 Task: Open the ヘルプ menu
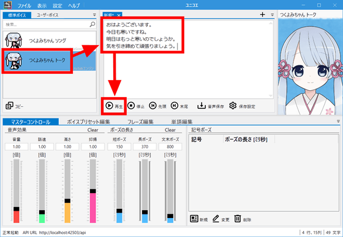(74, 5)
